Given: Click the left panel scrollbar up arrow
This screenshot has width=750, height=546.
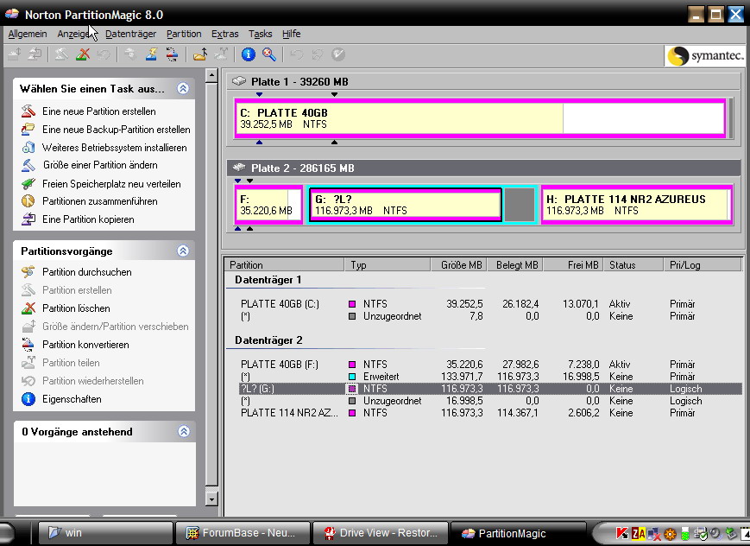Looking at the screenshot, I should tap(211, 75).
